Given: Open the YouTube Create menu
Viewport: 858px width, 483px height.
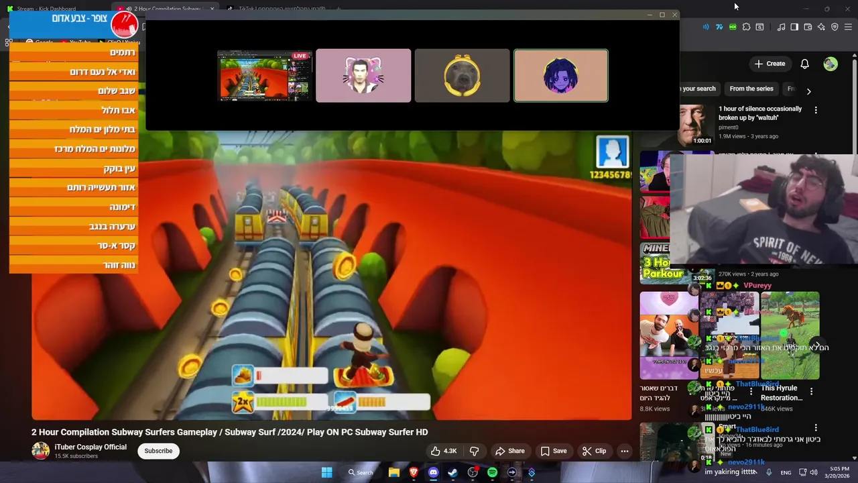Looking at the screenshot, I should pos(769,64).
